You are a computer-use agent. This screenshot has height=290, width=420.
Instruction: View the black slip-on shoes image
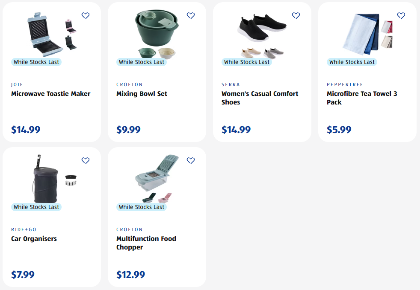262,29
